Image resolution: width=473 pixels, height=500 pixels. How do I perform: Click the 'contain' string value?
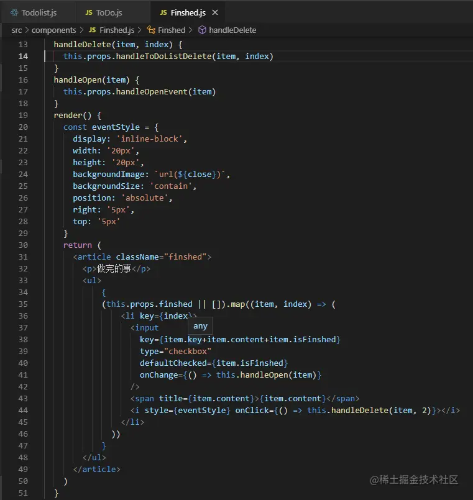click(171, 186)
